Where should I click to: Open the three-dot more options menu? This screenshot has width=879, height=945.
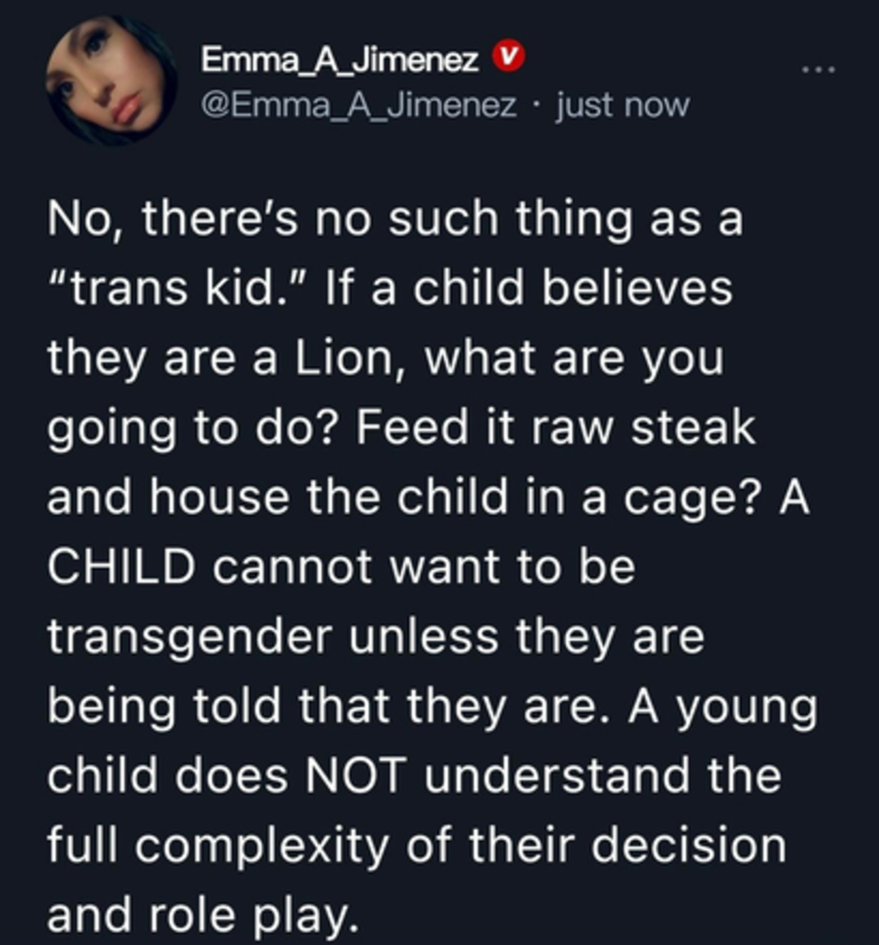pyautogui.click(x=817, y=69)
